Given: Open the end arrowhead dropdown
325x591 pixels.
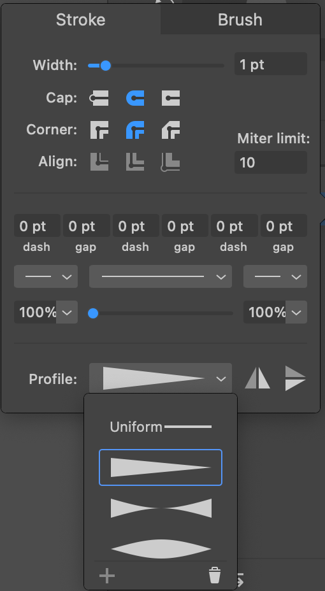Looking at the screenshot, I should pos(275,276).
